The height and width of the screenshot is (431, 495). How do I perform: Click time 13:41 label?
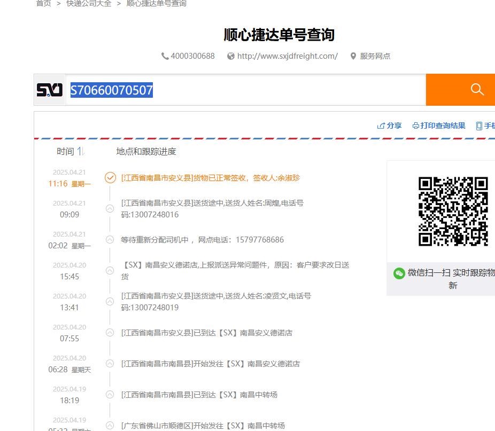pos(69,307)
